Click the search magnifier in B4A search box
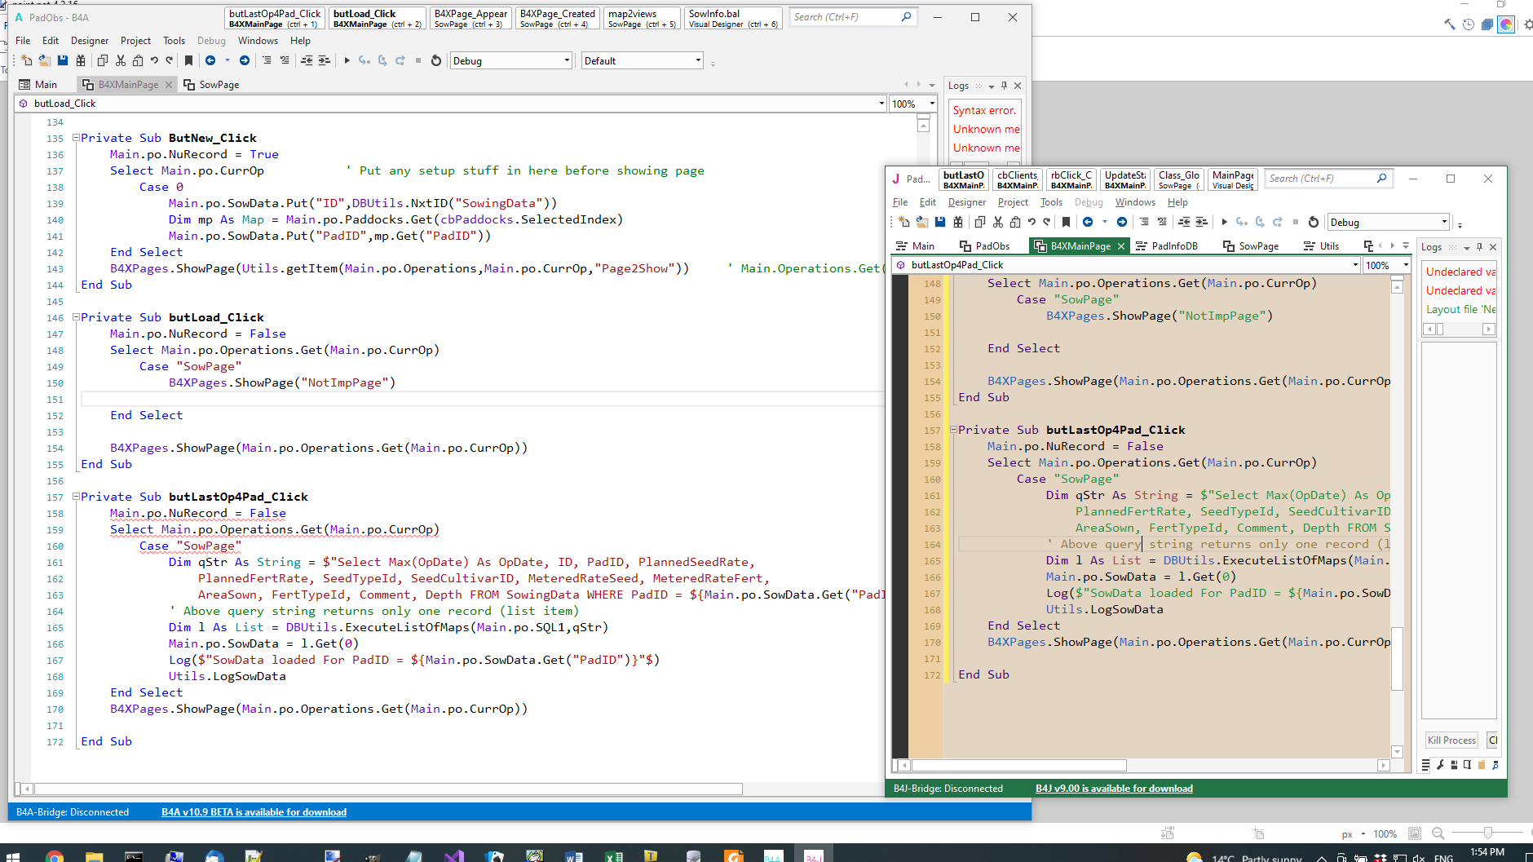The height and width of the screenshot is (862, 1533). [906, 17]
